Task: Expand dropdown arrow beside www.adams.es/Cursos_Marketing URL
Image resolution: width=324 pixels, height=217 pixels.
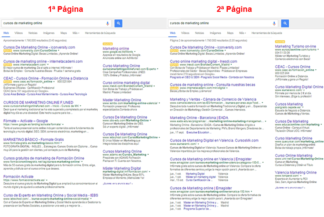Action: (x=148, y=155)
